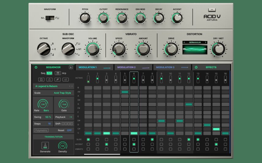Click the Sub Osc Octave selector knob
Image resolution: width=262 pixels, height=163 pixels.
pyautogui.click(x=44, y=49)
